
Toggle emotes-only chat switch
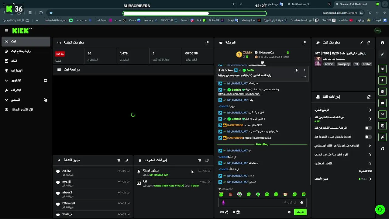click(368, 137)
